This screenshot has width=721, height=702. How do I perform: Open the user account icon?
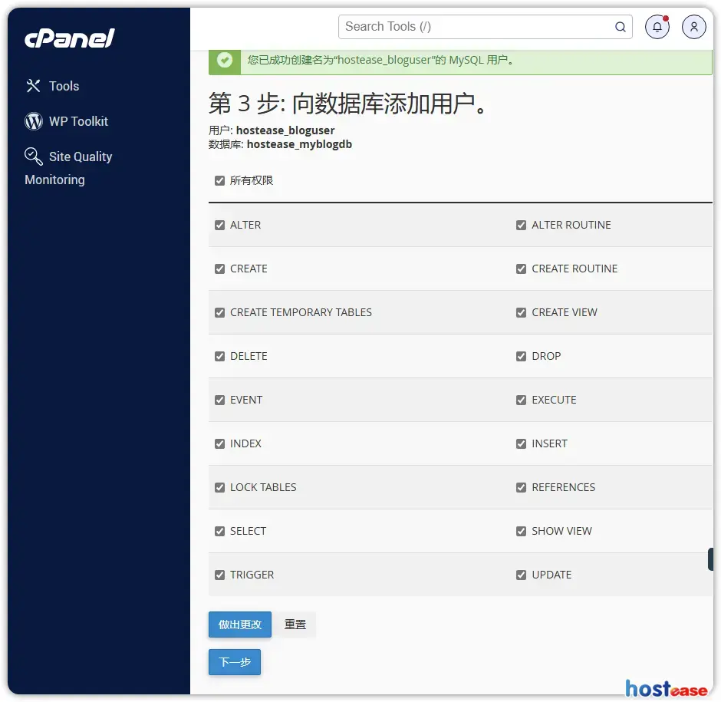(x=693, y=27)
